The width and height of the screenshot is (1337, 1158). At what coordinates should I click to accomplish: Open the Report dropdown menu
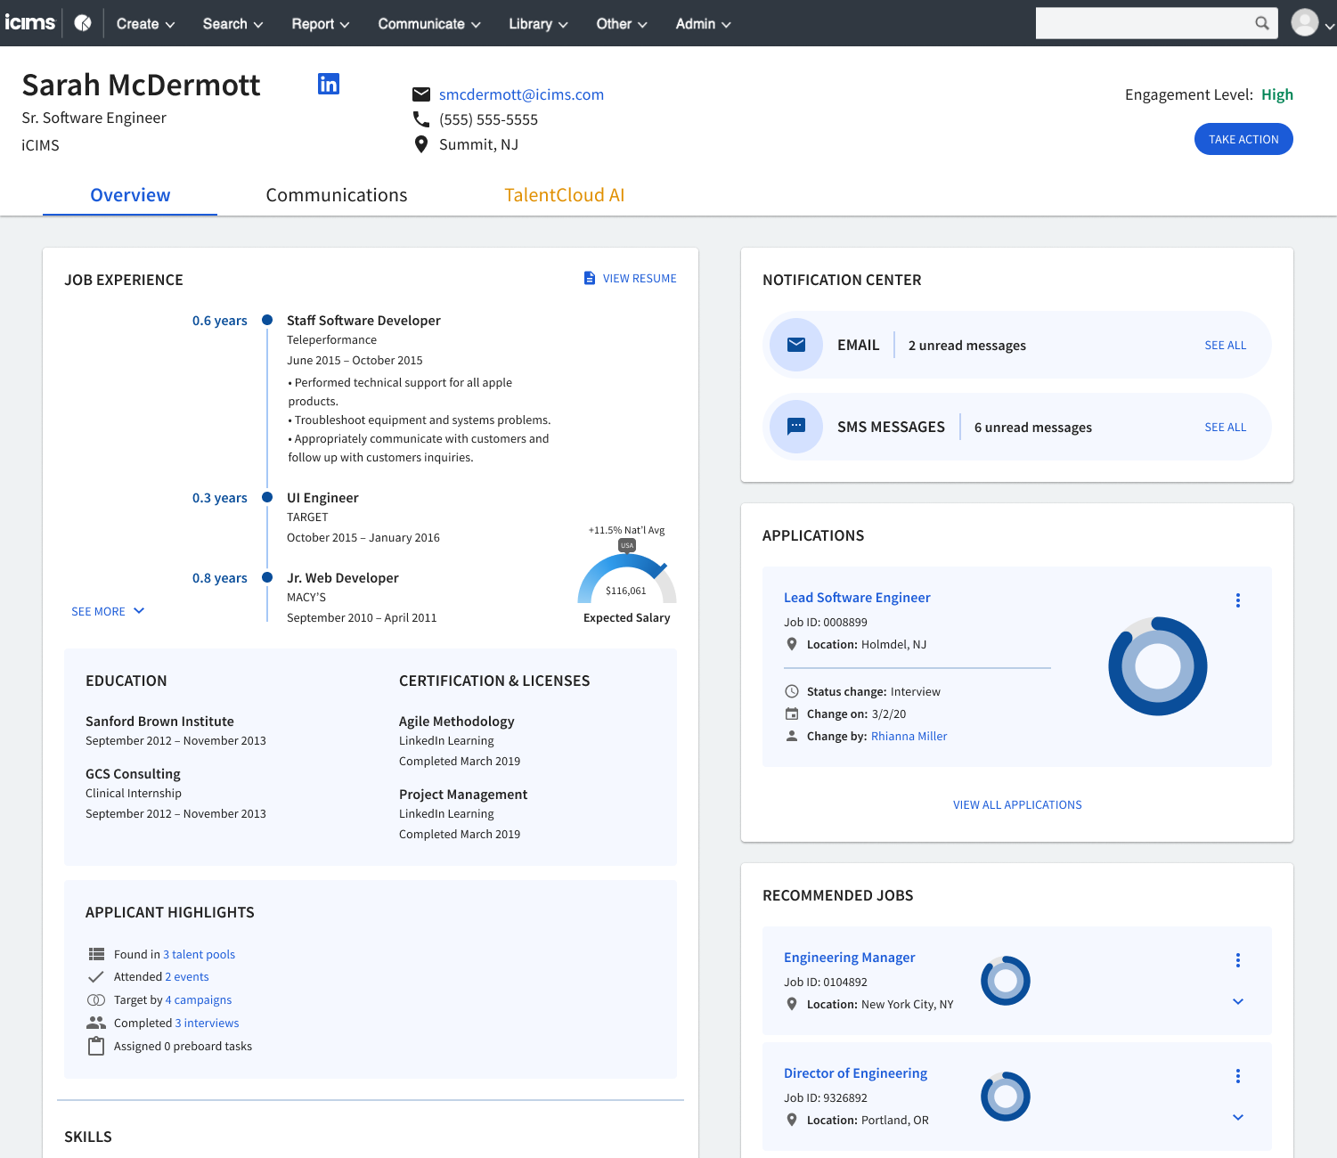321,24
